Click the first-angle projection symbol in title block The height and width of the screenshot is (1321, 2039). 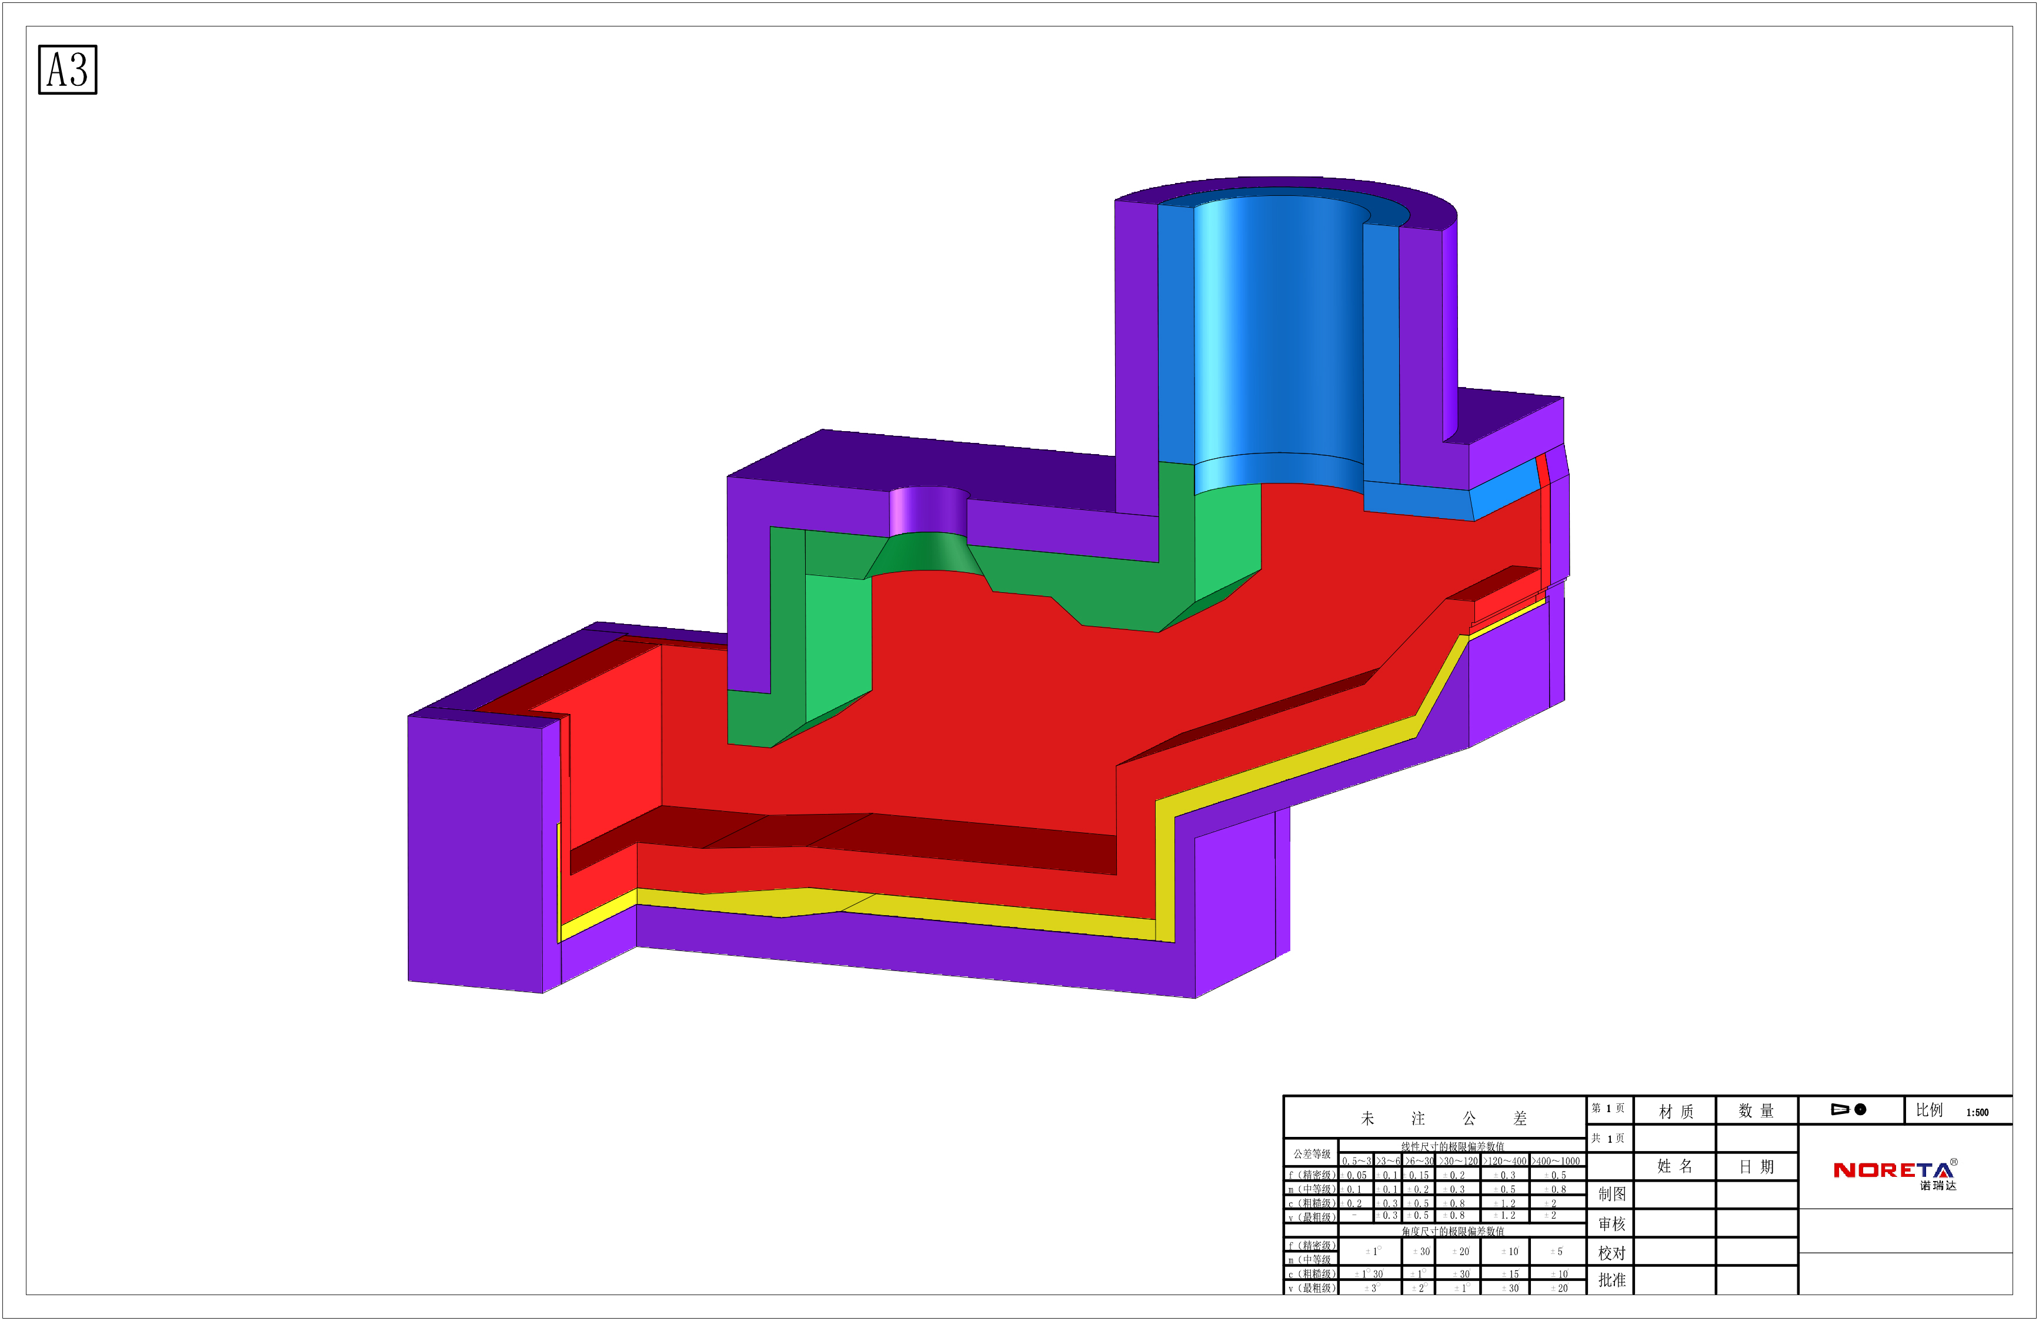1849,1109
